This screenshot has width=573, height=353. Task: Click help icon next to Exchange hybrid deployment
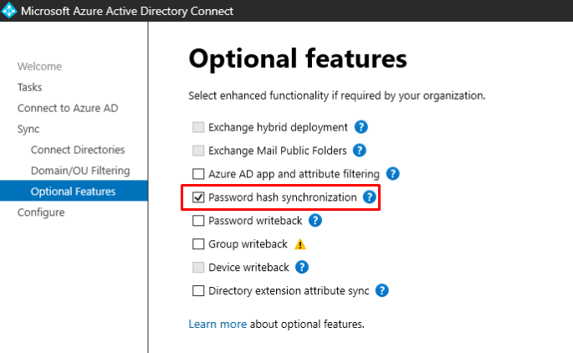[x=361, y=127]
